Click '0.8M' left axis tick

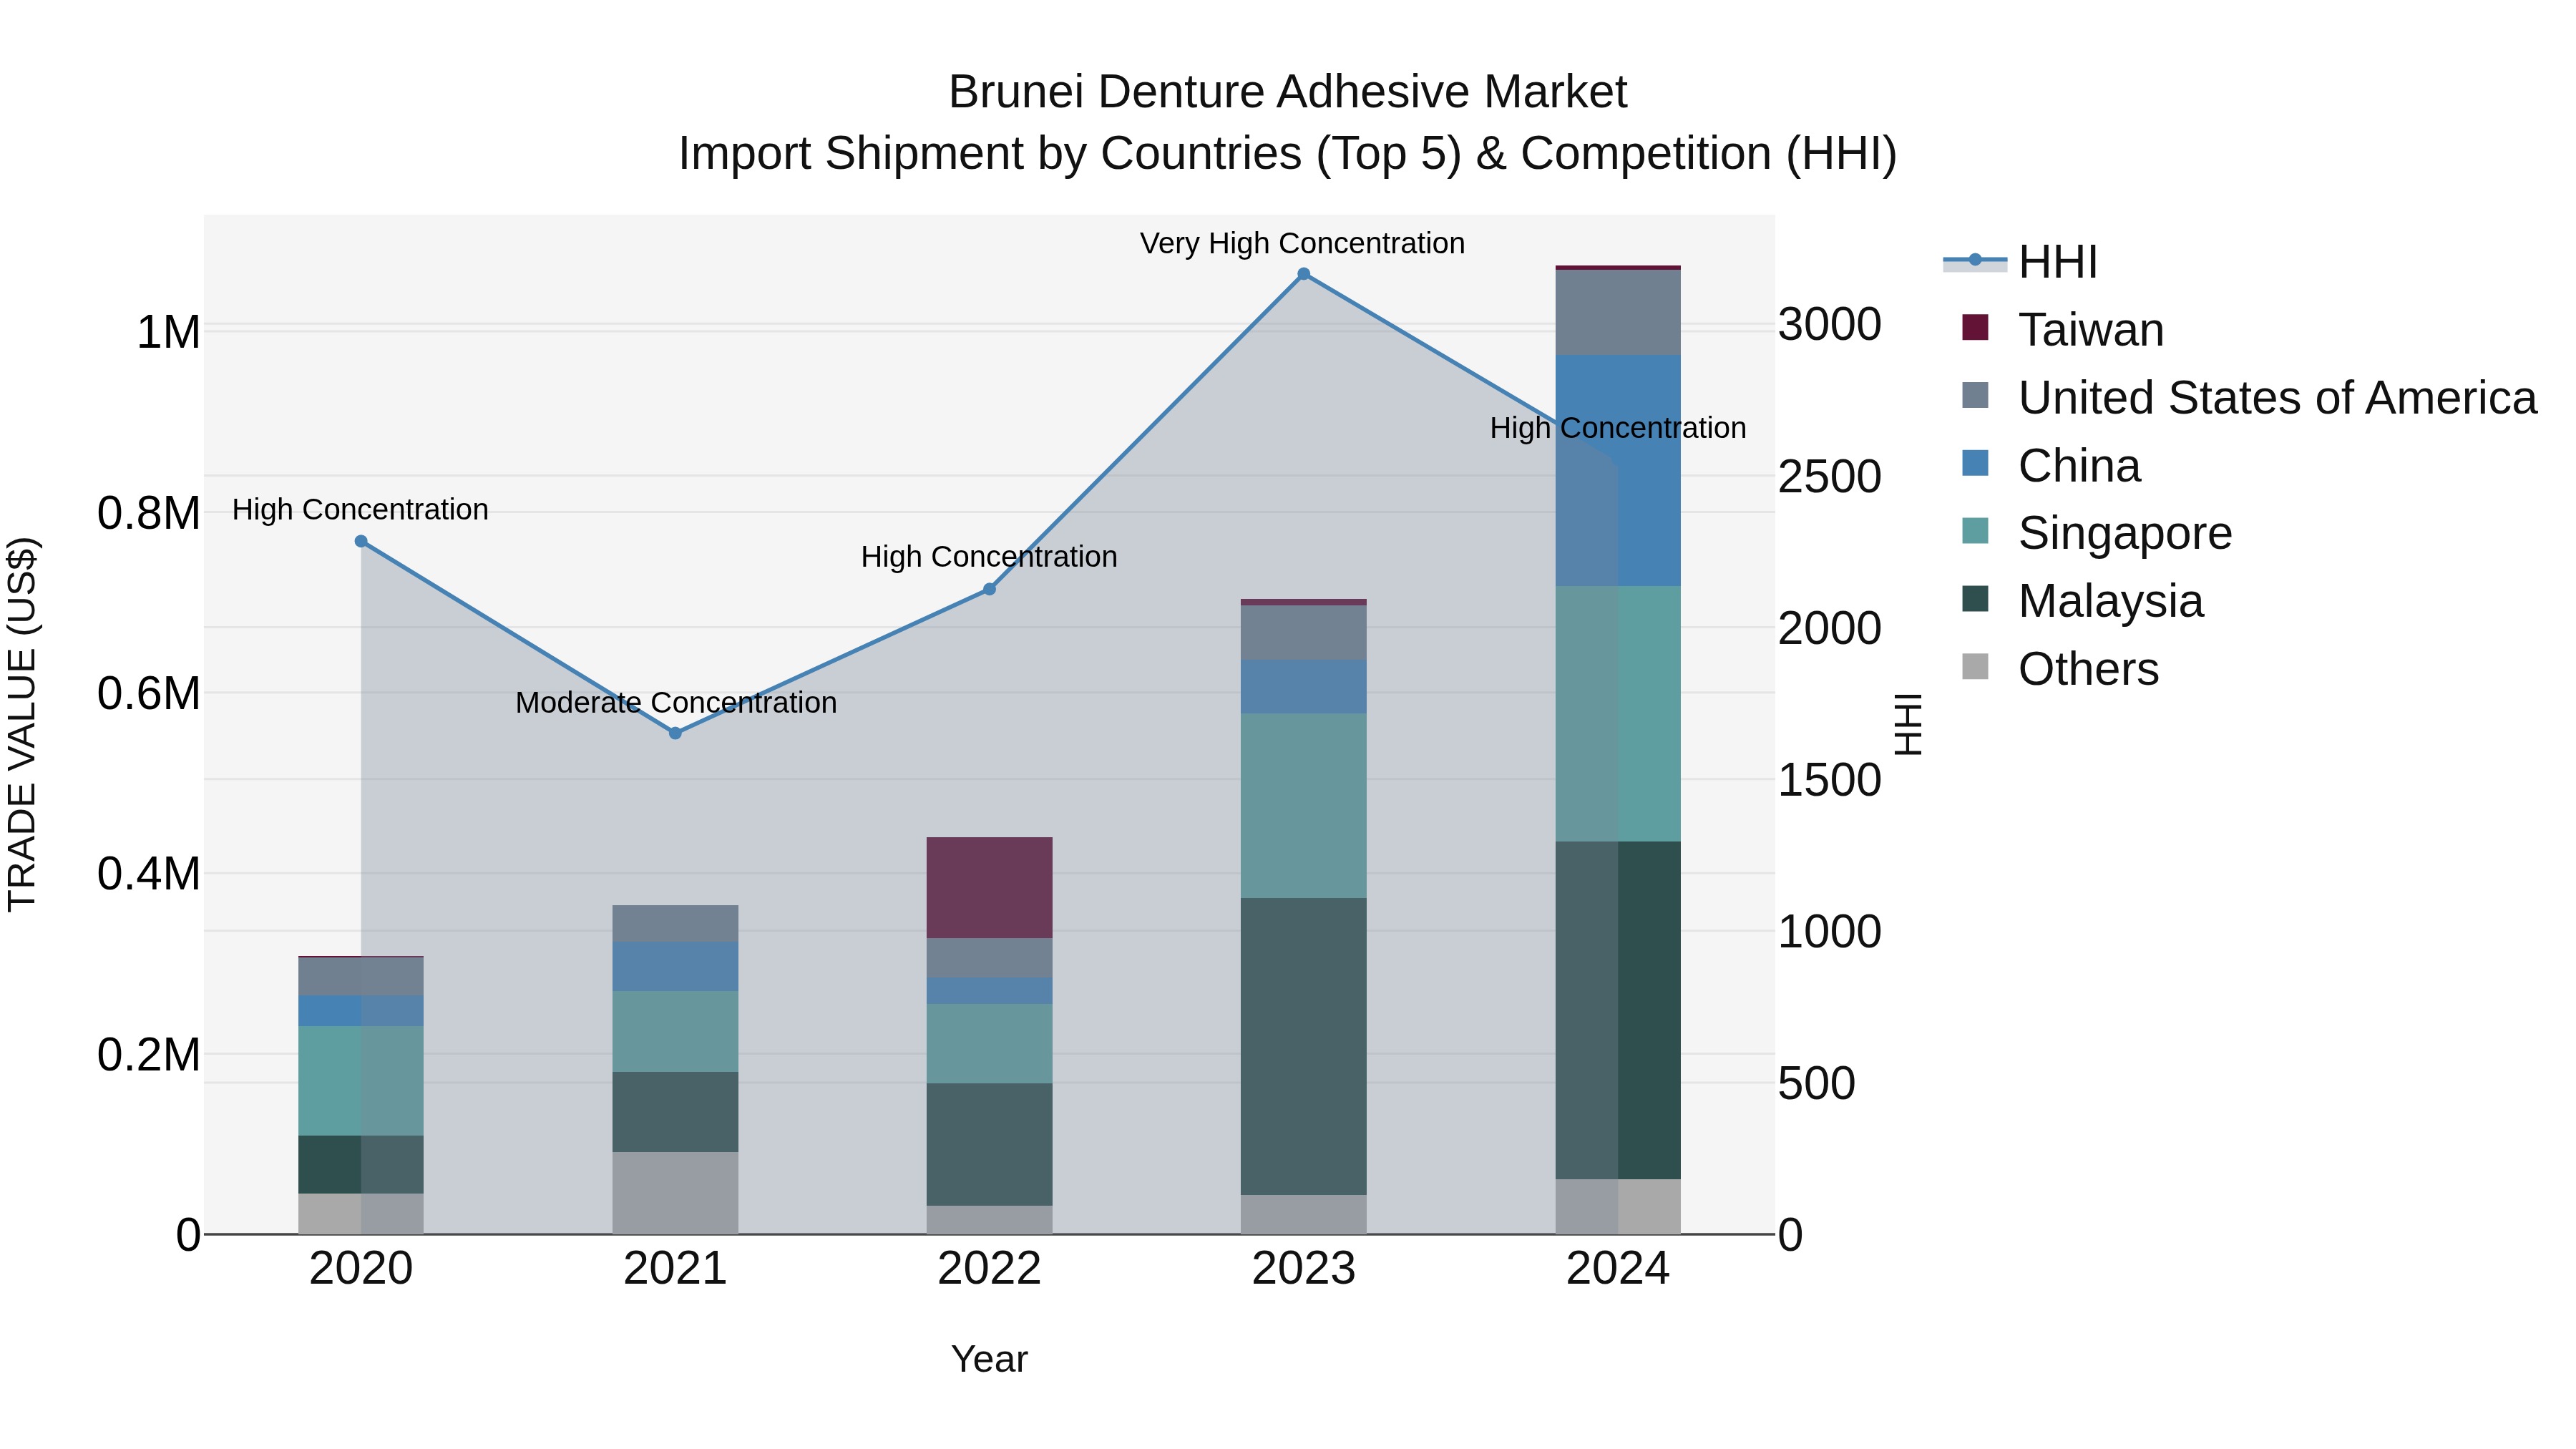click(x=149, y=513)
